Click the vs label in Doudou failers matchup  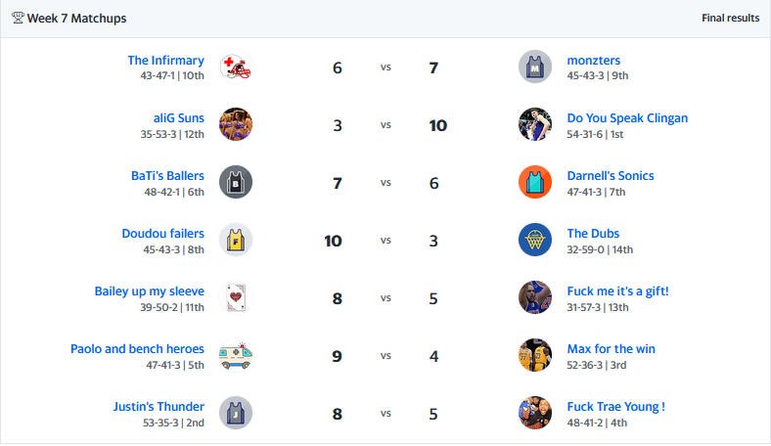click(385, 241)
